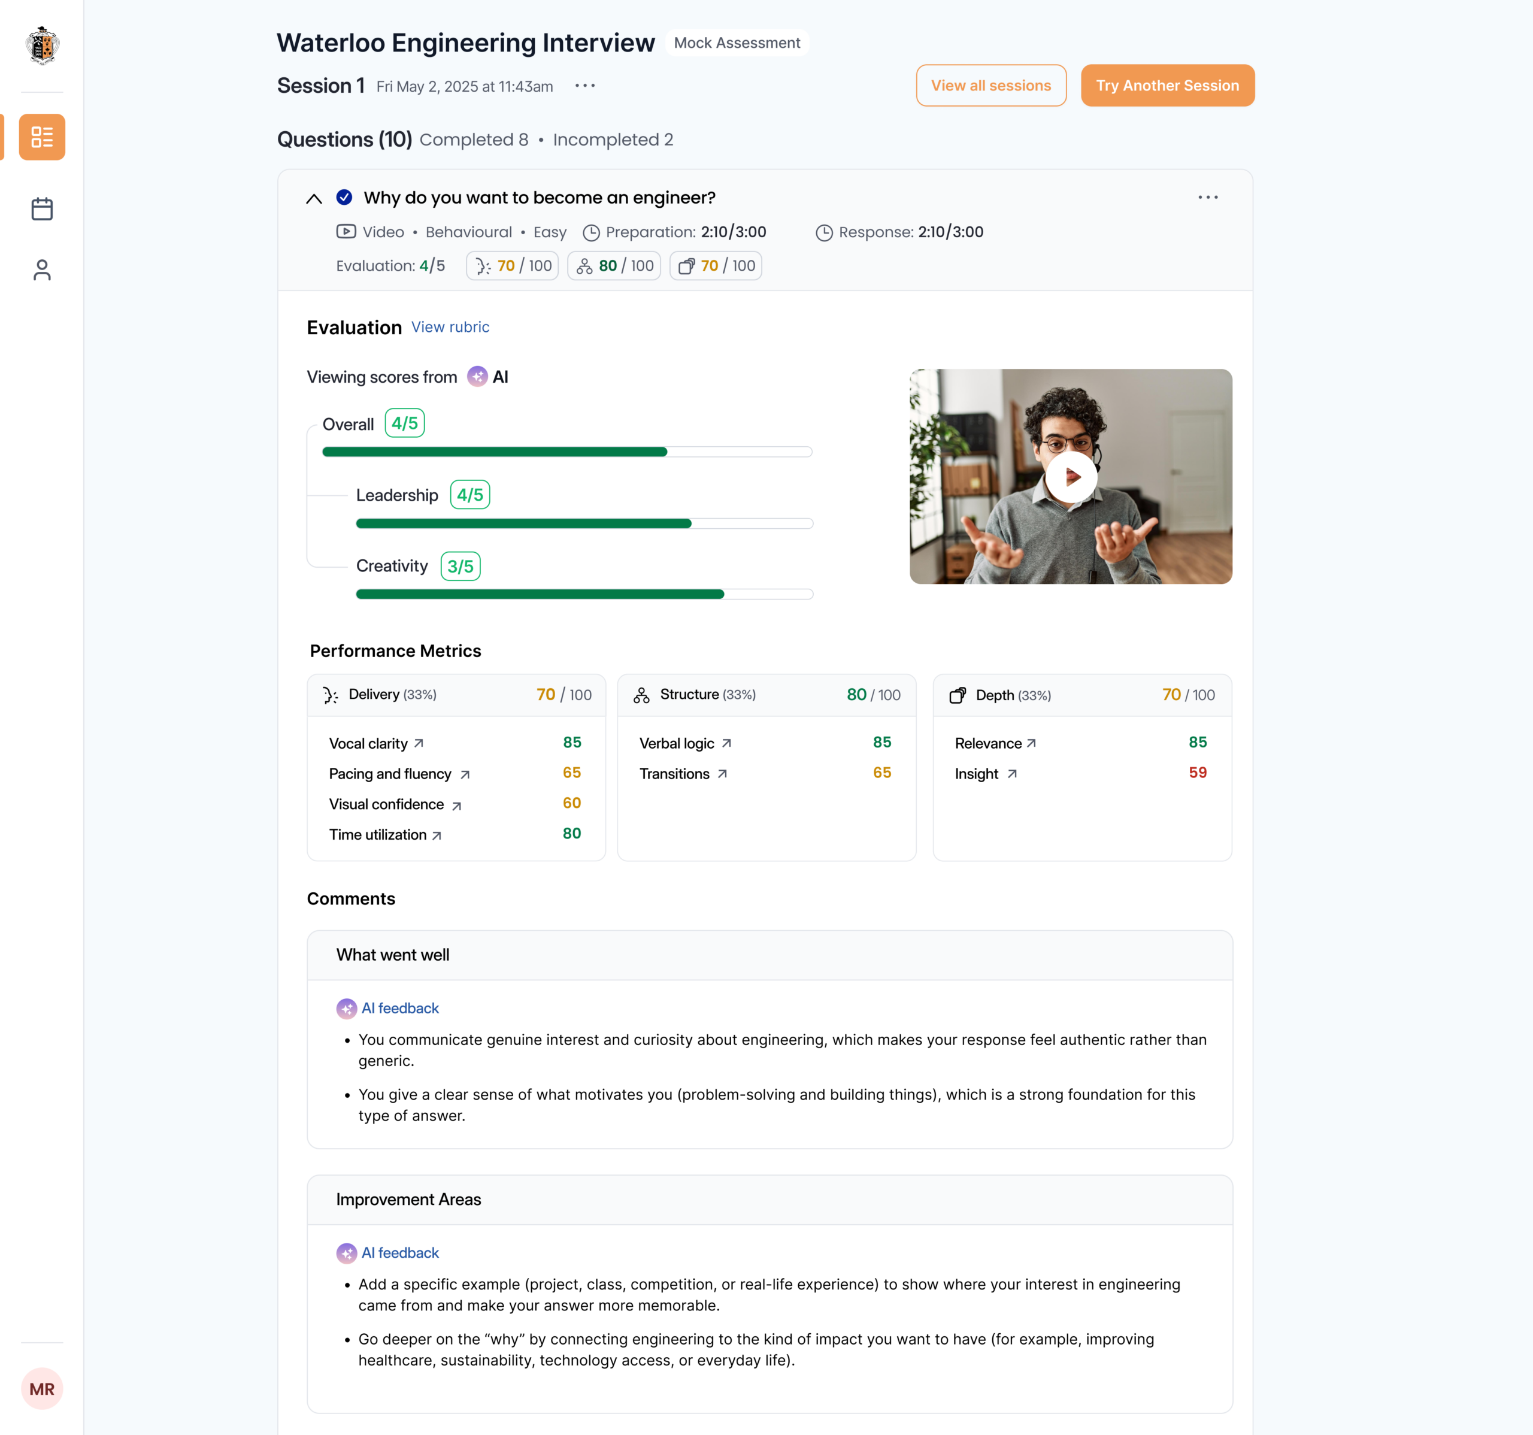
Task: Open the View rubric link
Action: tap(450, 327)
